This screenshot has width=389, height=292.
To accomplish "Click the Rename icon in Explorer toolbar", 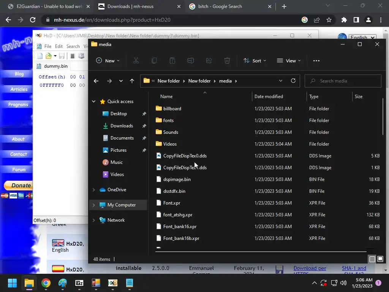I will tap(191, 60).
